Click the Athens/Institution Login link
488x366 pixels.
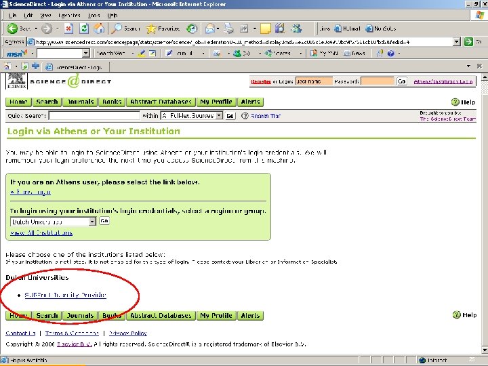pos(443,81)
